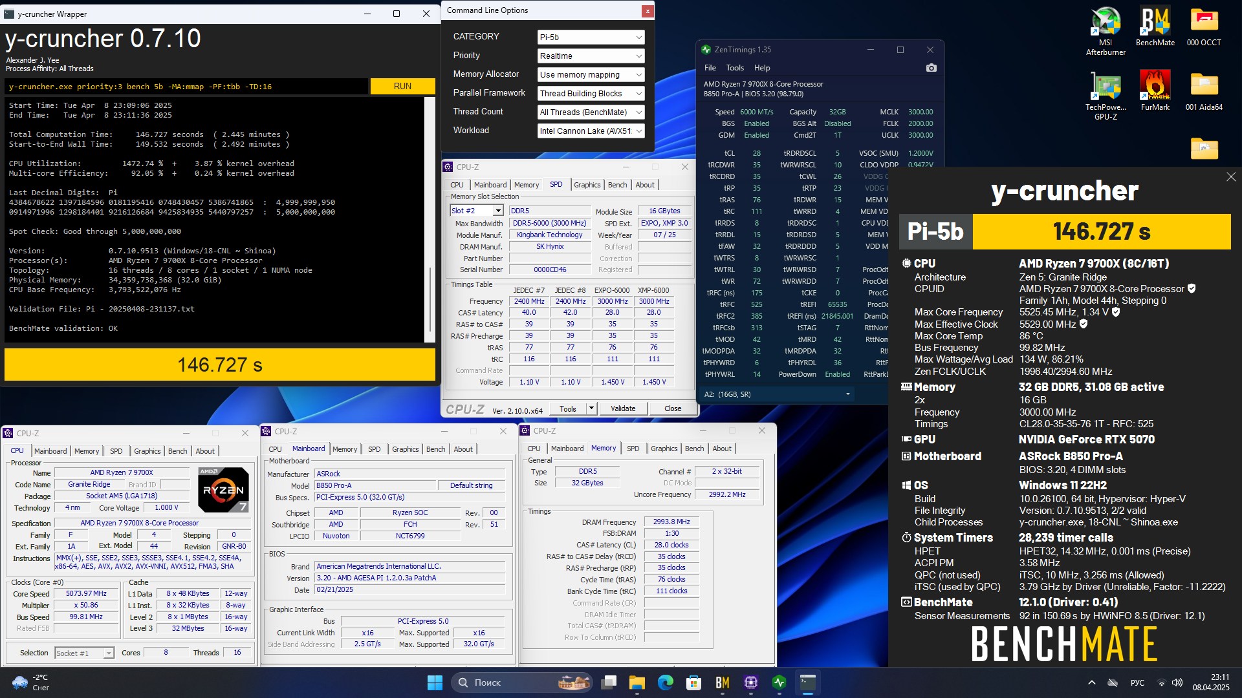
Task: Click CPU-Z Close button
Action: (x=673, y=408)
